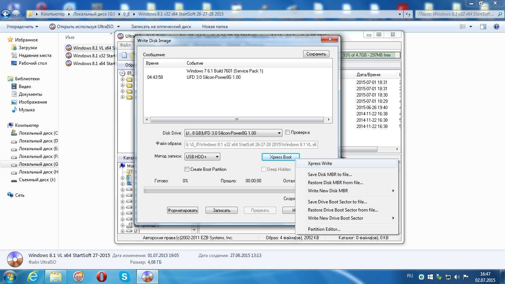The image size is (505, 284).
Task: Enable the Проверка checkbox
Action: (x=287, y=132)
